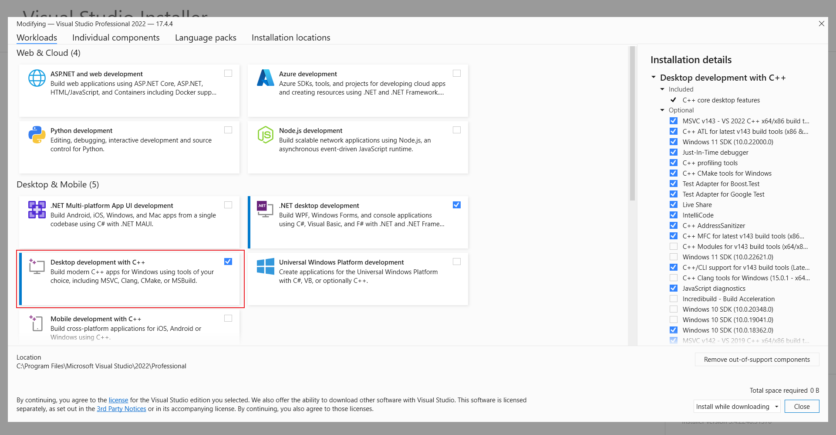
Task: Enable Incredibuild - Build Acceleration
Action: point(674,299)
